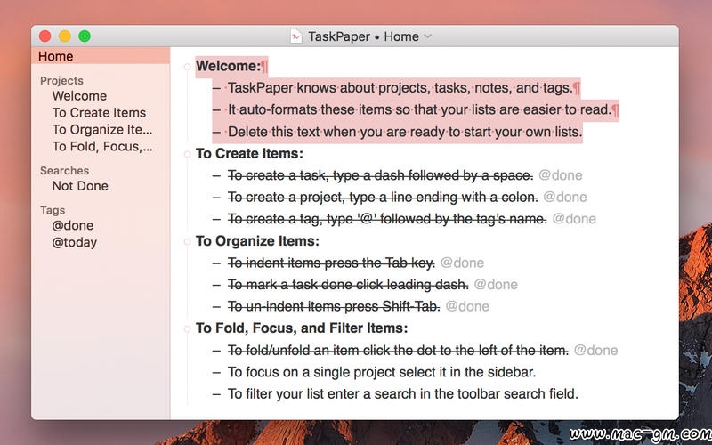Select truncated To Organize Ite... sidebar project
Screen dimensions: 712x445
(x=102, y=129)
